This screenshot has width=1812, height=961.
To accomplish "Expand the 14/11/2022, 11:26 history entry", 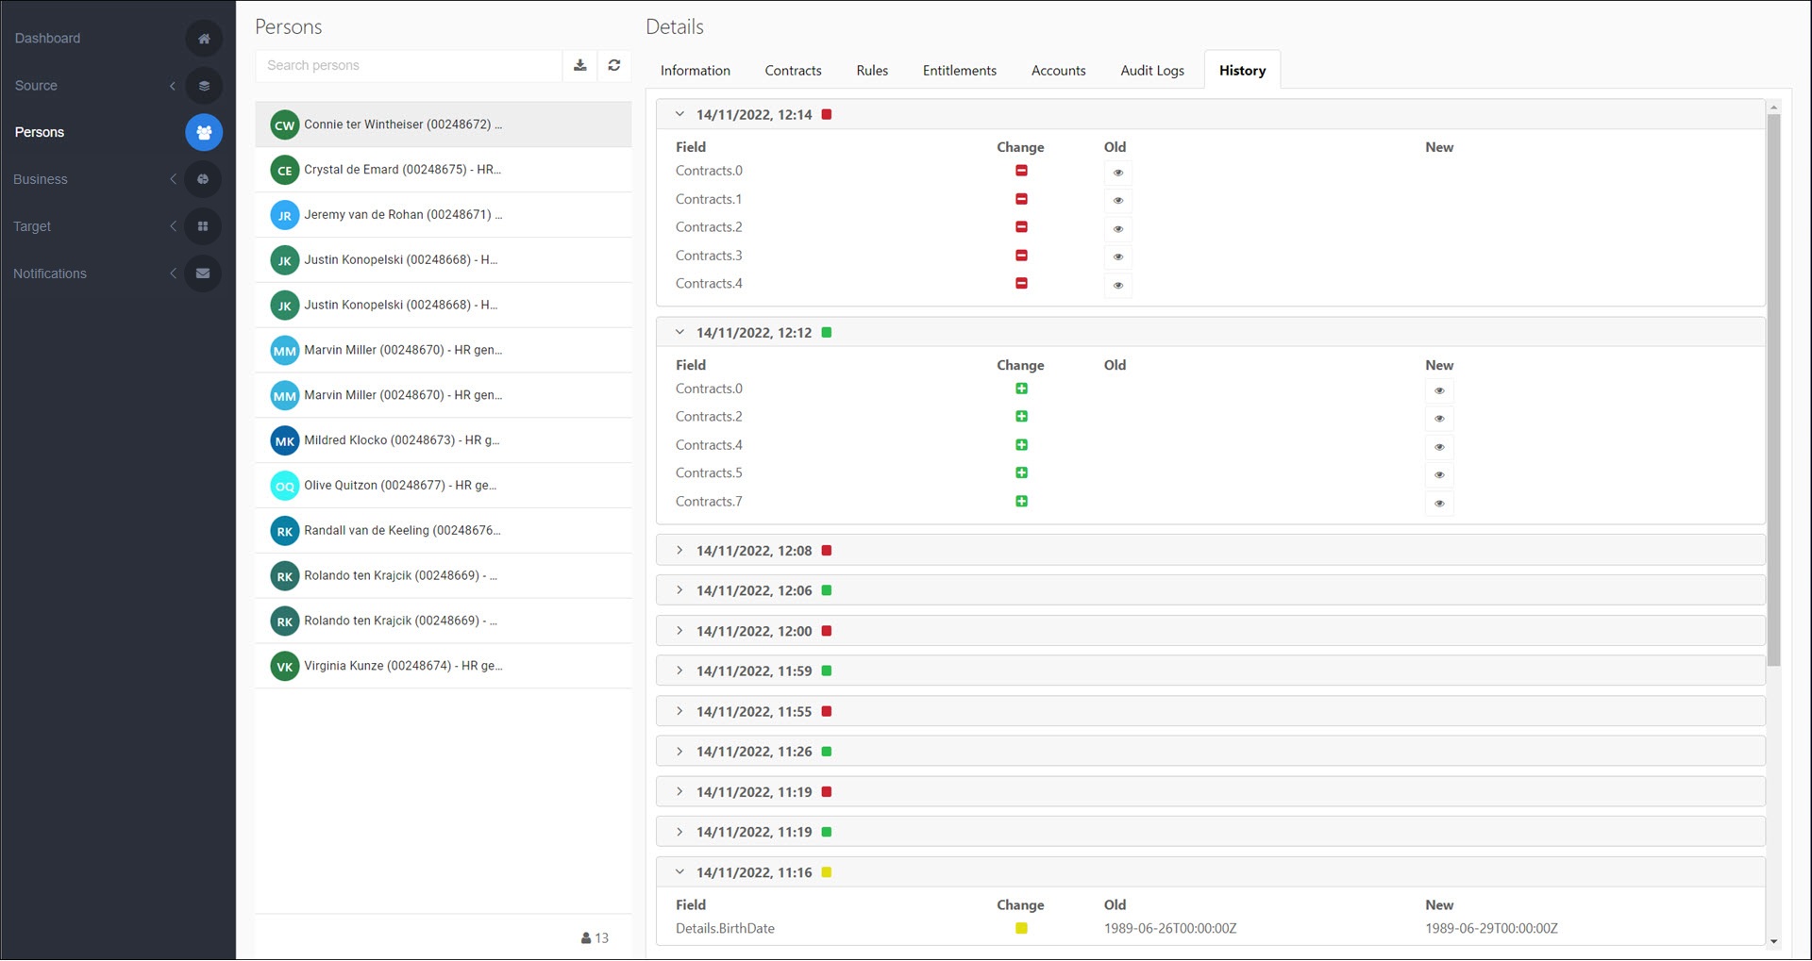I will pos(679,752).
